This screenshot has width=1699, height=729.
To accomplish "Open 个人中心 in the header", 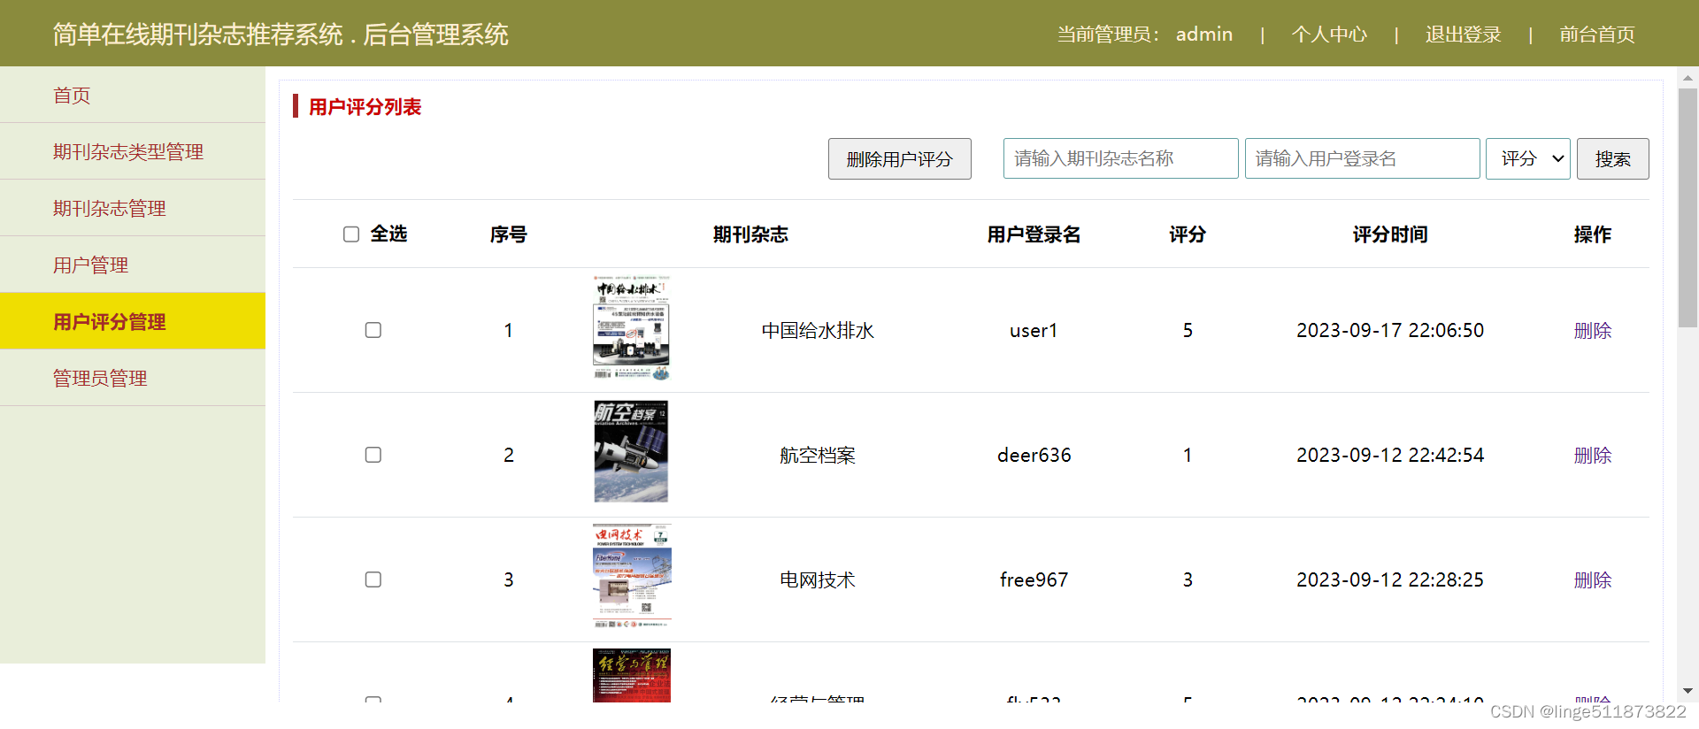I will pyautogui.click(x=1329, y=35).
